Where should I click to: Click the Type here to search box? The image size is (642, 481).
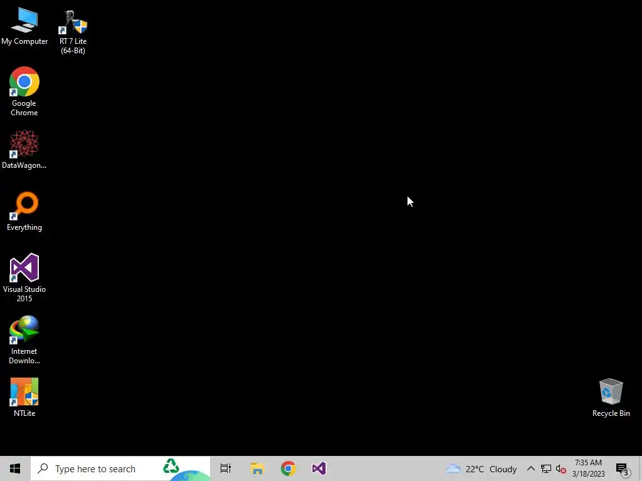120,468
